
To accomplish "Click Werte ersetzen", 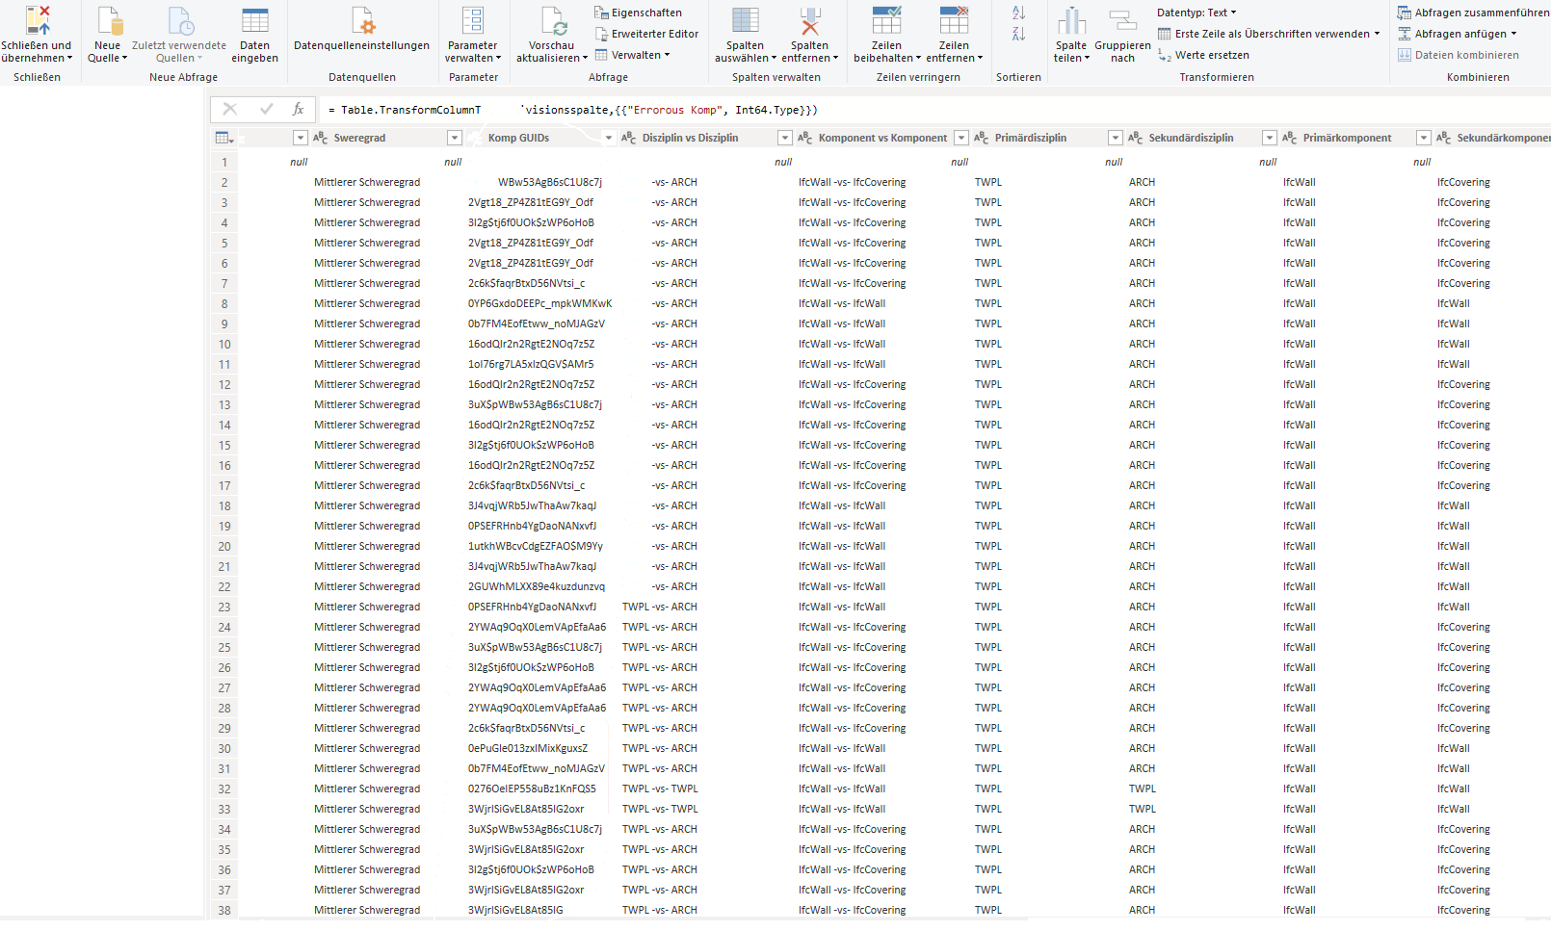I will 1203,55.
